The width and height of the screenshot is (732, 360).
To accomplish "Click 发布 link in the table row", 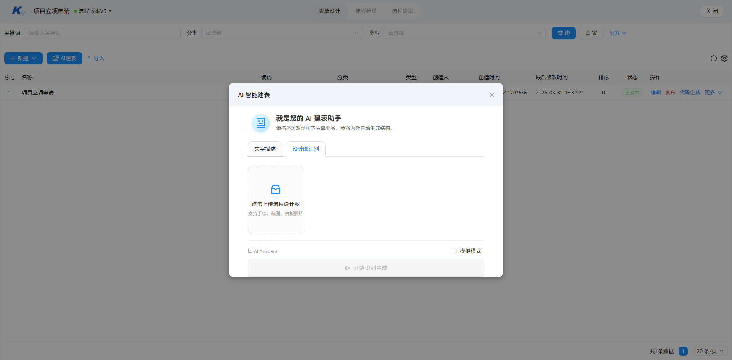I will (x=670, y=93).
